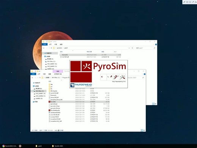Select the arrow annotation tool
The image size is (197, 148).
pos(193,2)
